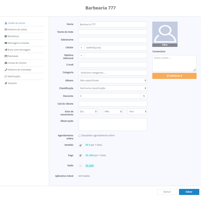This screenshot has width=201, height=197.
Task: Click the Mensagens enviadas envelope icon
Action: [x=6, y=43]
